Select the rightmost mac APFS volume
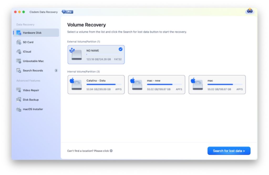Viewport: 269px width, 175px height. click(x=217, y=85)
